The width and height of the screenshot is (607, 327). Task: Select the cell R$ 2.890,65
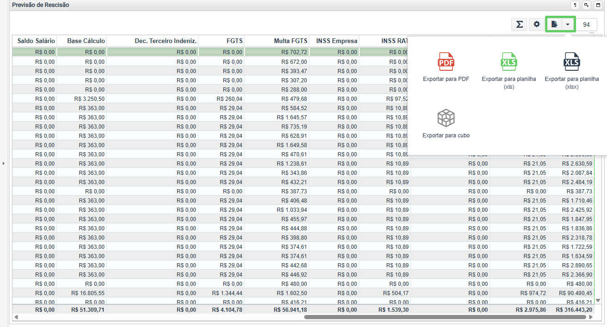coord(571,265)
